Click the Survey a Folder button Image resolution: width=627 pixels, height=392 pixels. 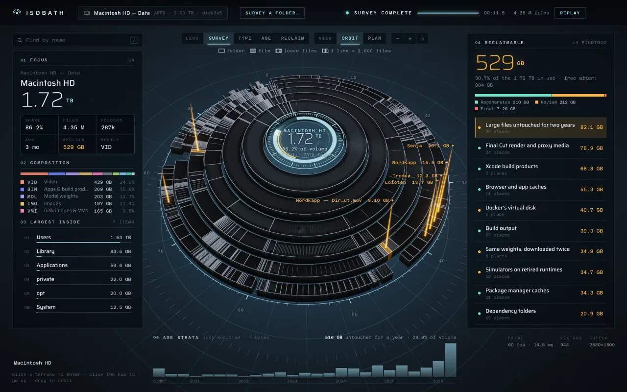coord(272,13)
